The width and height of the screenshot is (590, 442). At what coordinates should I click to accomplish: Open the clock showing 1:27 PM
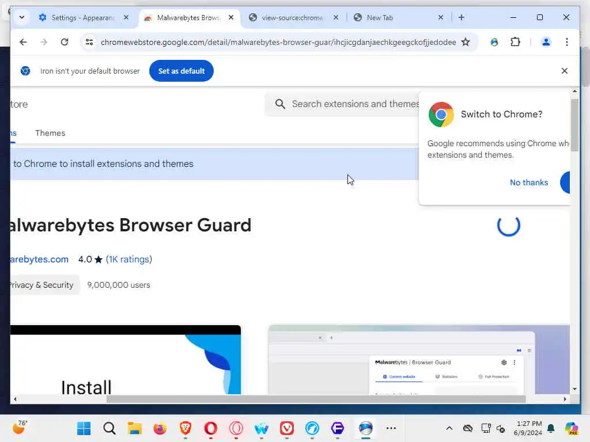tap(528, 428)
